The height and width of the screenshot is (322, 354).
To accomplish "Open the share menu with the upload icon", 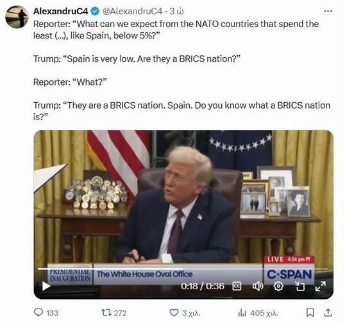I will point(328,312).
